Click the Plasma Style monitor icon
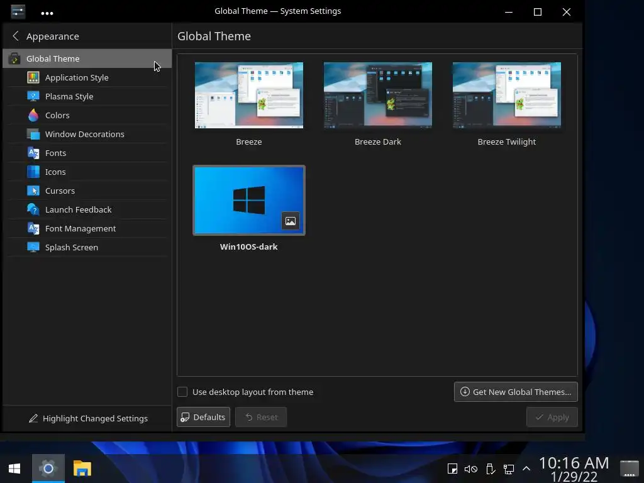Screen dimensions: 644x483 [x=33, y=96]
